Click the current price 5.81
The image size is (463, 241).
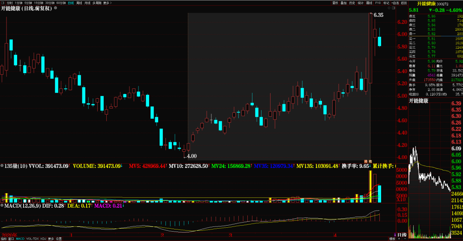pos(414,10)
